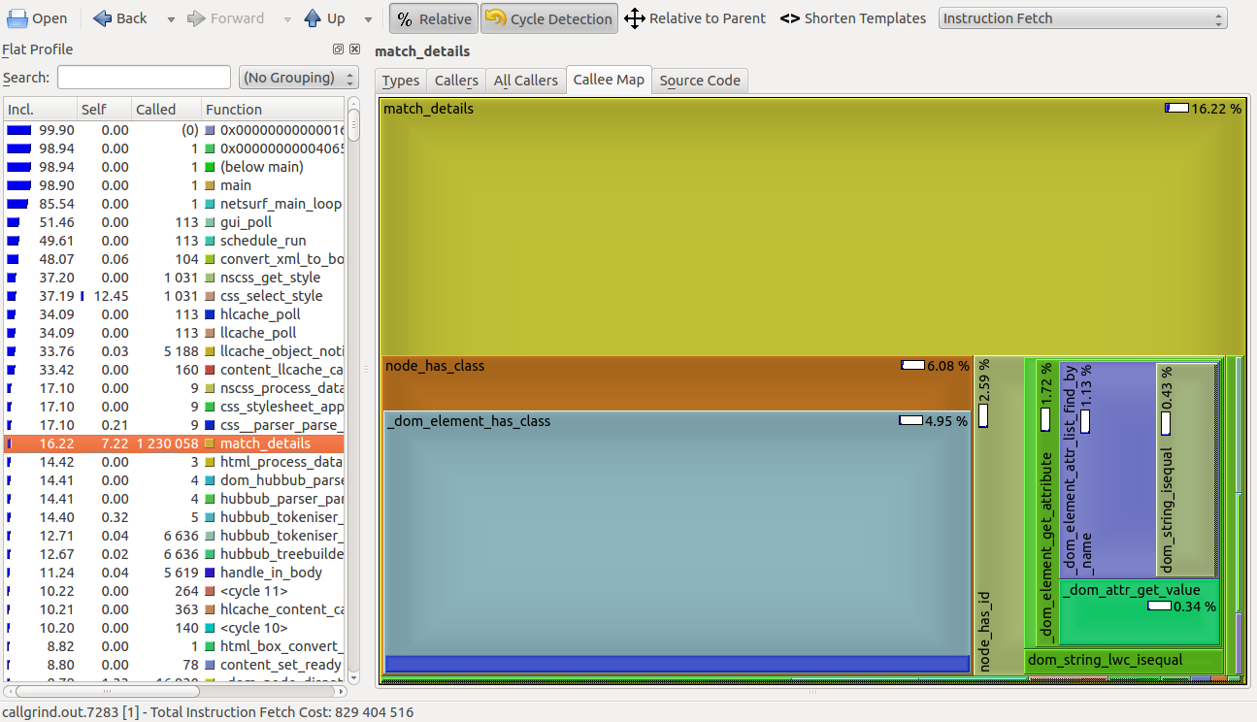
Task: Click the match_details block in callee map
Action: click(811, 228)
